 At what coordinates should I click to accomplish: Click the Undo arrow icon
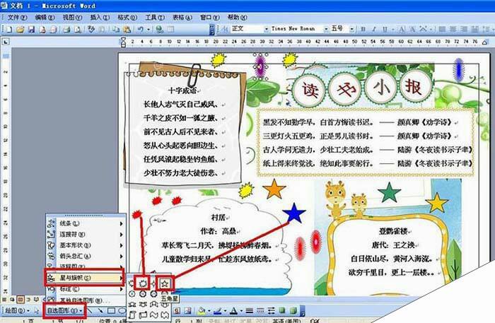pos(141,30)
